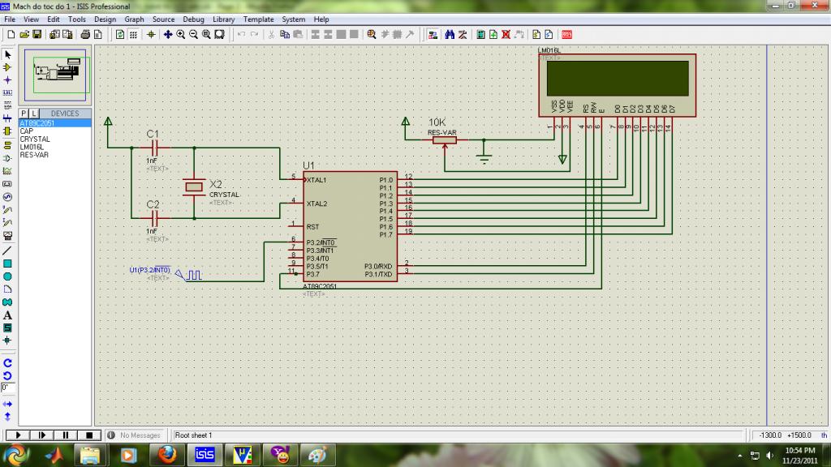The width and height of the screenshot is (831, 467).
Task: Click the schematic overview thumbnail
Action: [56, 75]
